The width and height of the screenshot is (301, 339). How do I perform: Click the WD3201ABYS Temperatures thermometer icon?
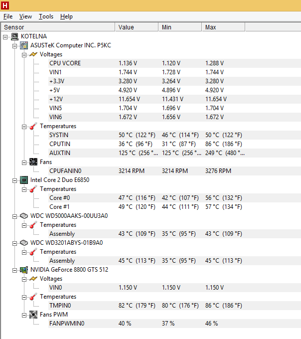tap(33, 252)
